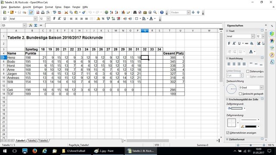This screenshot has height=155, width=276.
Task: Enable the Zeilenumbruch checkbox
Action: click(248, 71)
